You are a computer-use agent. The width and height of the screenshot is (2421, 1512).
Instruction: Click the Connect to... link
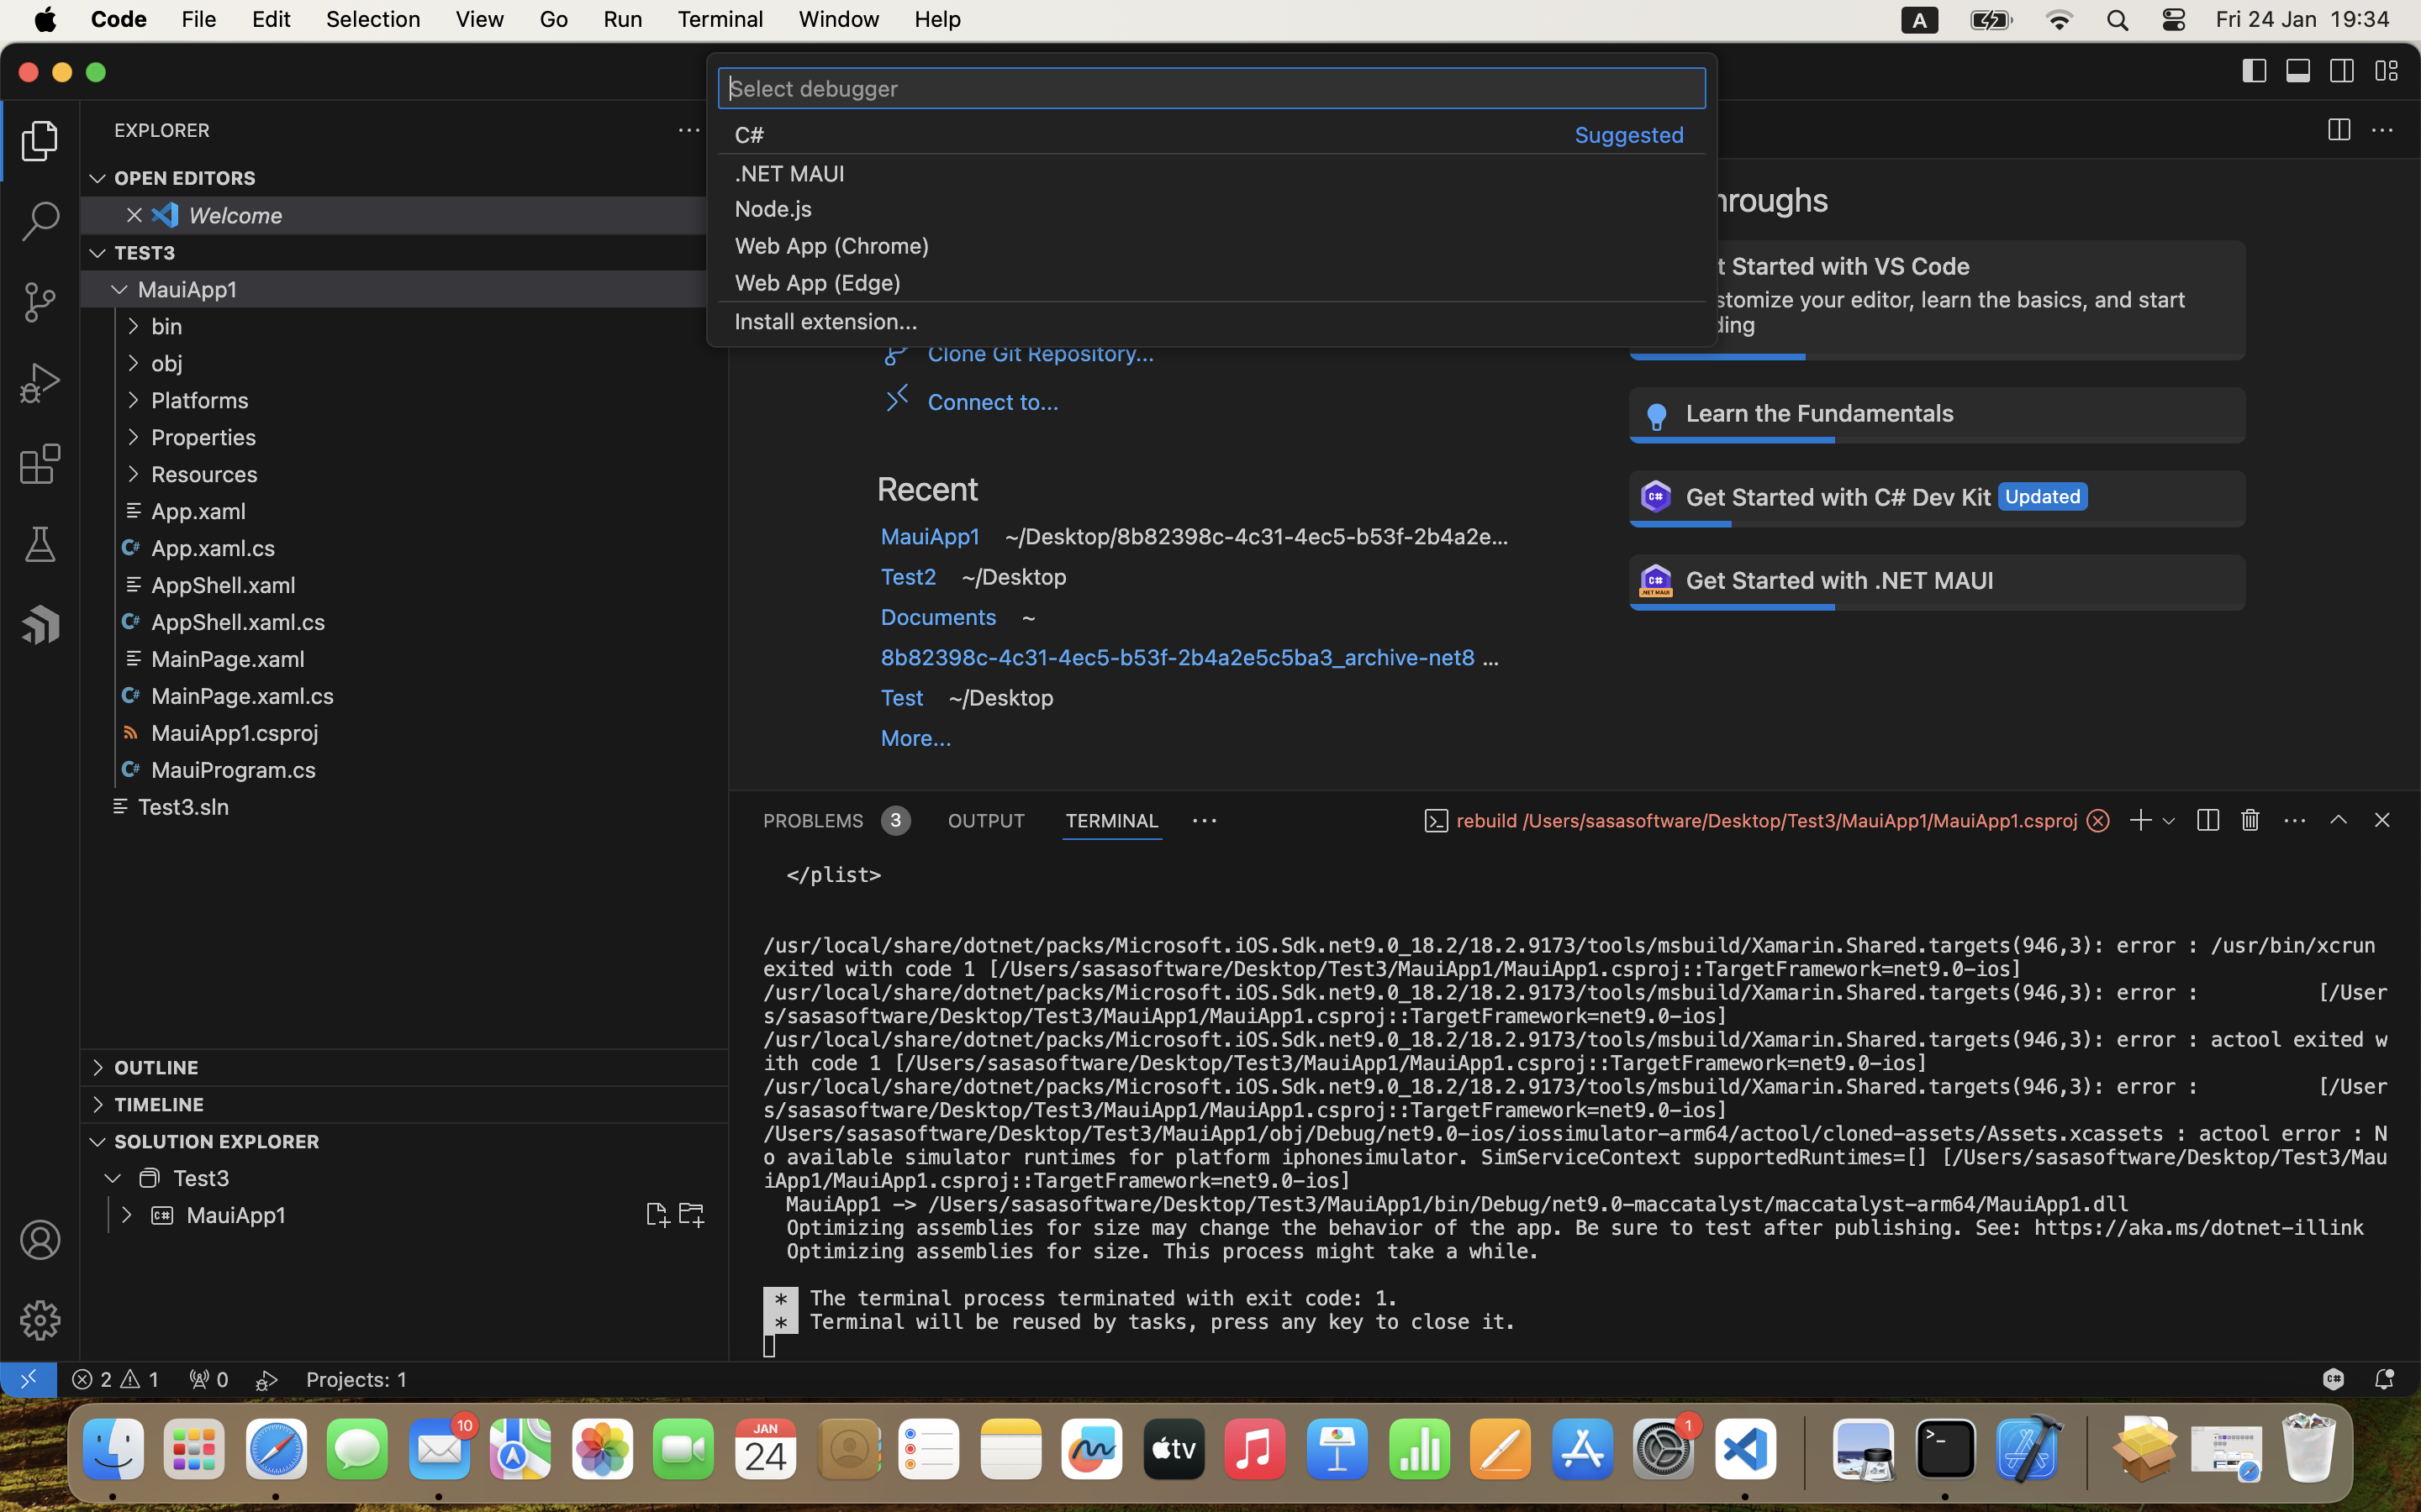click(x=993, y=402)
